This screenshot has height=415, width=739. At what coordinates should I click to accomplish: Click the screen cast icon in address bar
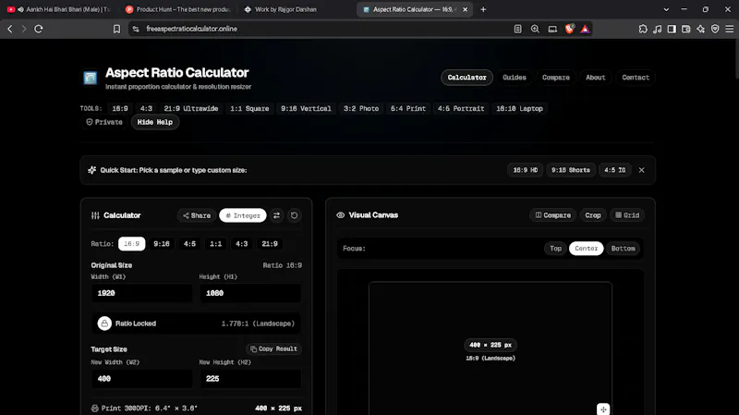point(552,29)
